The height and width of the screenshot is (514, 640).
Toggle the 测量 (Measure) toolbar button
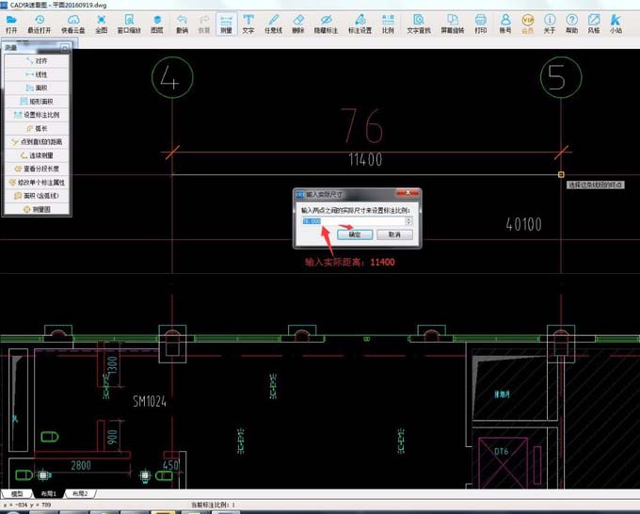click(226, 23)
